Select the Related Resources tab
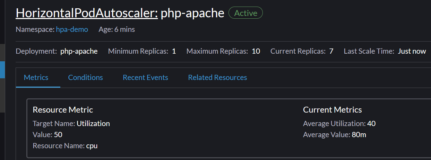 (x=217, y=78)
